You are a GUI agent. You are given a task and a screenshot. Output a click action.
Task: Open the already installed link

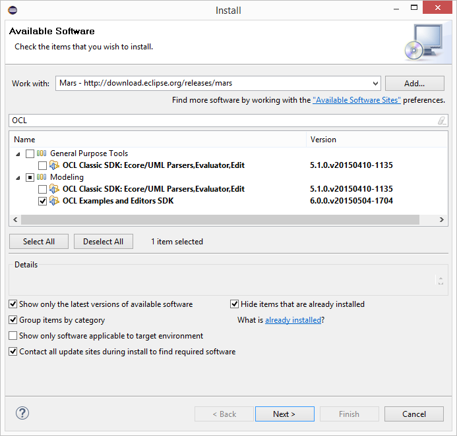coord(293,320)
